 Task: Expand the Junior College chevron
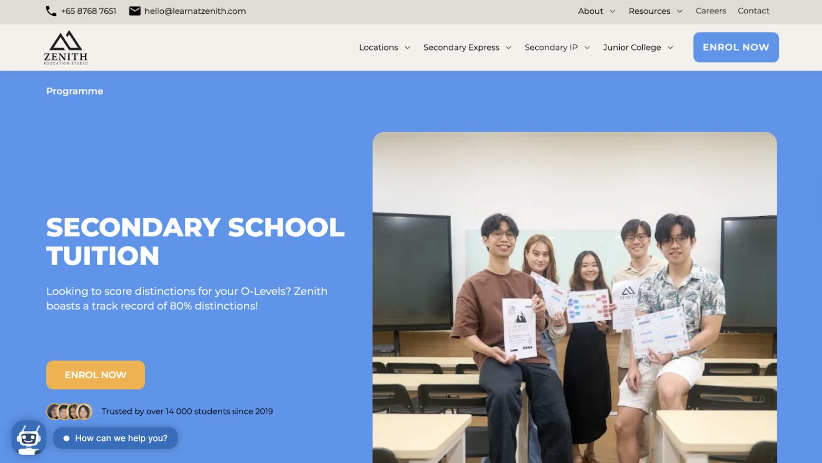tap(670, 48)
